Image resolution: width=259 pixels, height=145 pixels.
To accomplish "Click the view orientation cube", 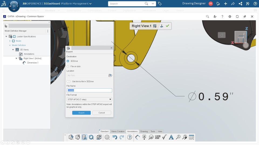I will (241, 37).
